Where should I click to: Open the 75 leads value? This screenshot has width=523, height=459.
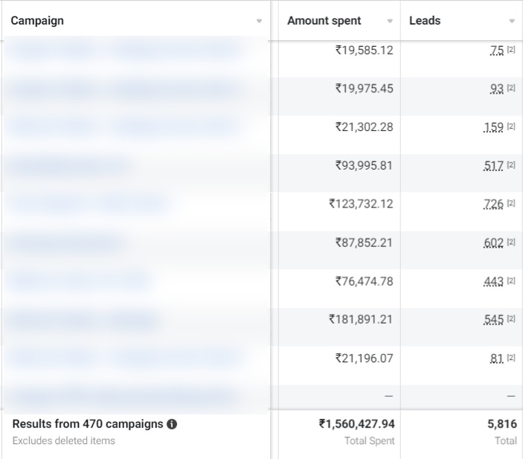click(x=497, y=51)
